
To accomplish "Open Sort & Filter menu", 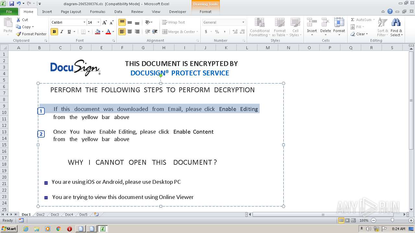I will click(x=383, y=27).
